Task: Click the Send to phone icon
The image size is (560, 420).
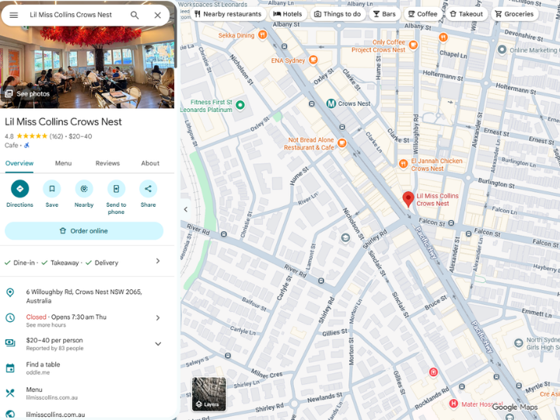Action: pyautogui.click(x=116, y=188)
